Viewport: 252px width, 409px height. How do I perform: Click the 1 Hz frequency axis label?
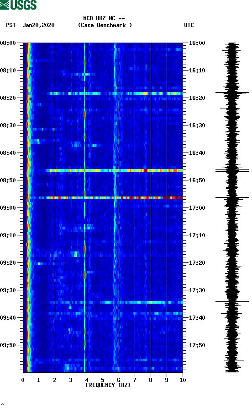(39, 380)
